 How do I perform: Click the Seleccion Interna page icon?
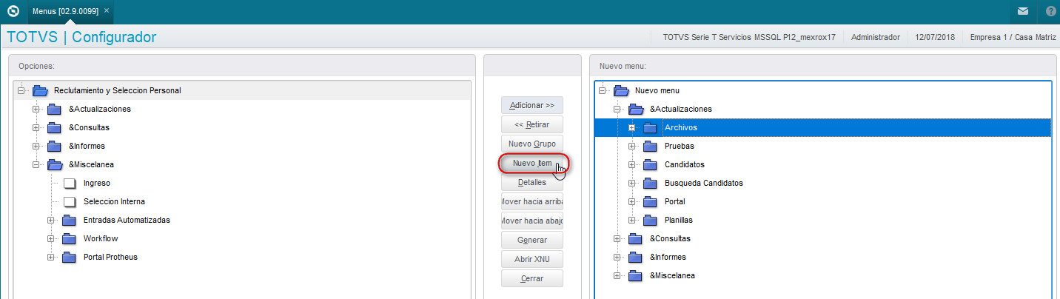point(70,201)
